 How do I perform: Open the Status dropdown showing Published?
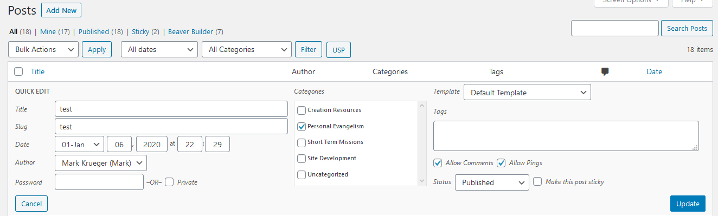pyautogui.click(x=492, y=182)
